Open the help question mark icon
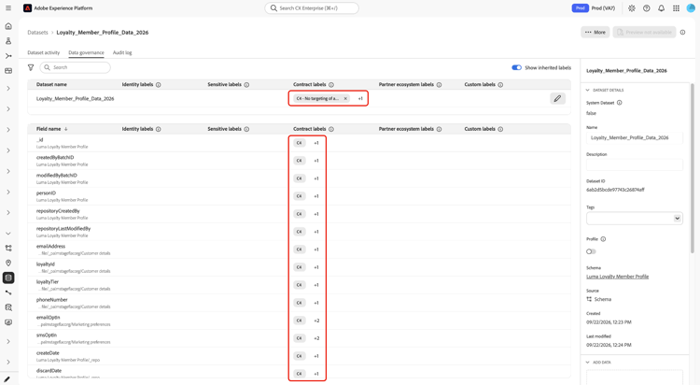Viewport: 700px width, 385px height. [x=647, y=8]
